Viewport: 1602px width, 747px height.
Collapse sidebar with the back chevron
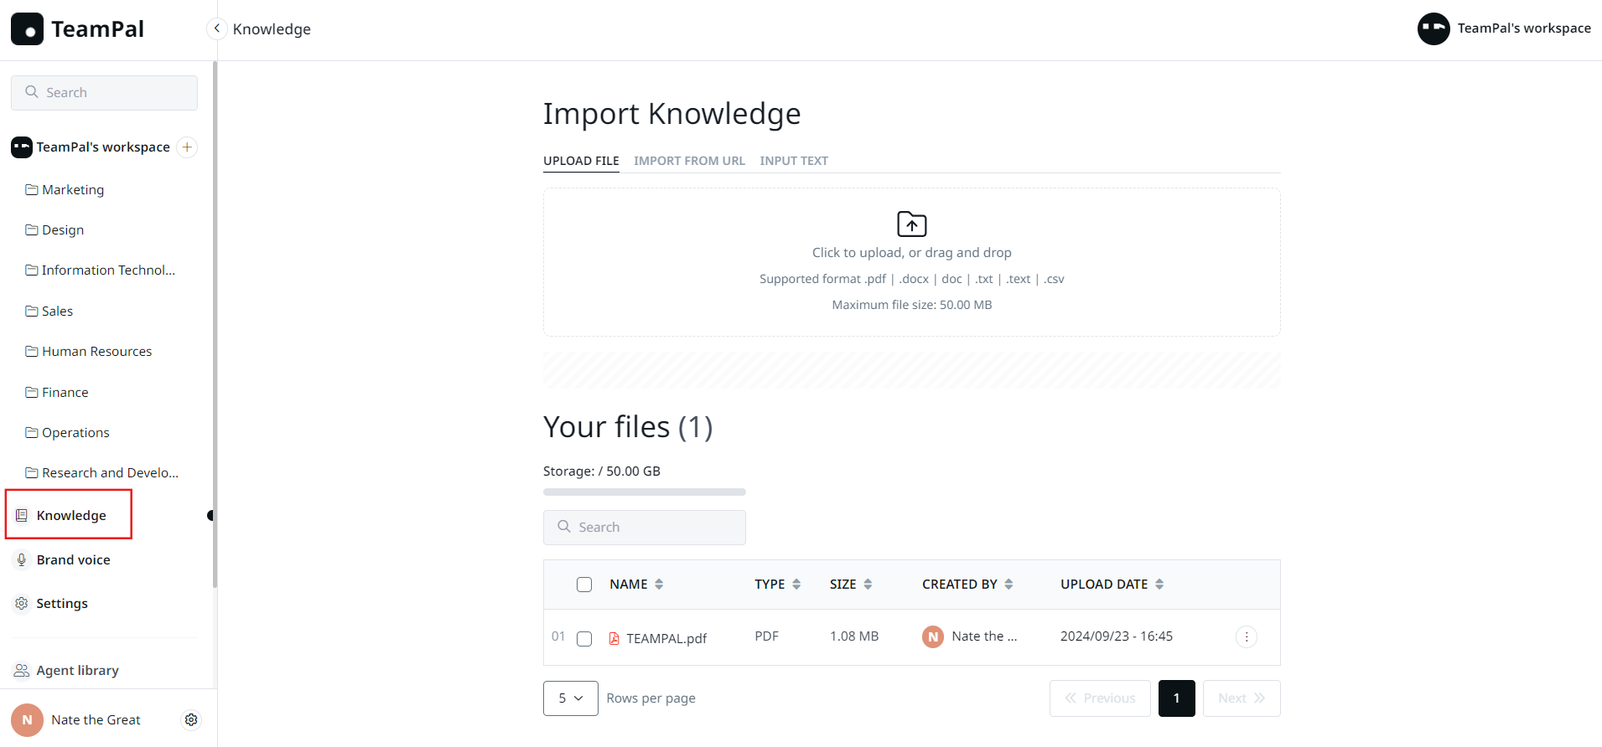tap(216, 28)
